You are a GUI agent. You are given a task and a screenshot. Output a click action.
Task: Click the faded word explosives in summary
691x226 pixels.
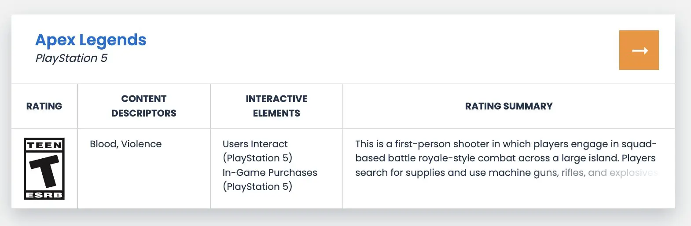click(x=634, y=173)
